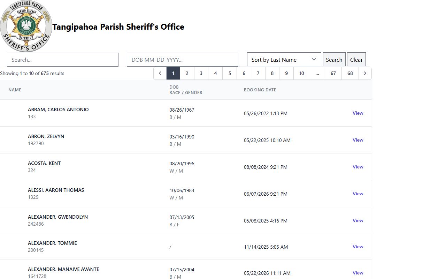Viewport: 446px width, 279px height.
Task: Click the name ABRON, ZELVYN
Action: 46,136
